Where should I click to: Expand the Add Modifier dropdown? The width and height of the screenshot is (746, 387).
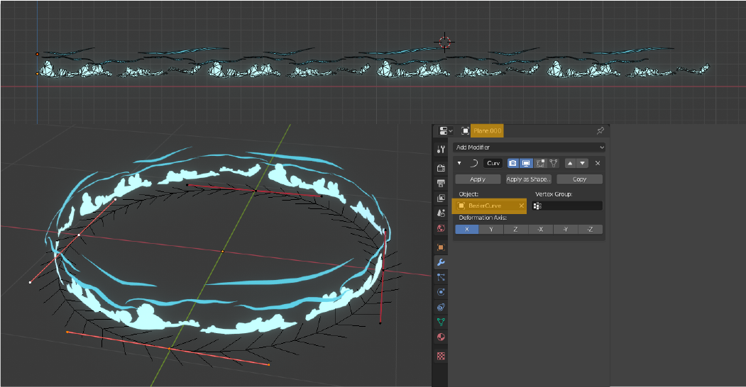click(x=529, y=147)
